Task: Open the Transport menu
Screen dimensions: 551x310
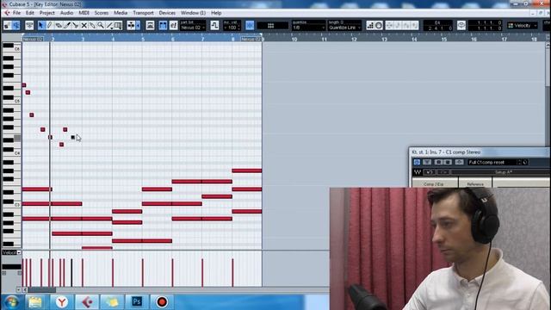Action: [x=143, y=13]
